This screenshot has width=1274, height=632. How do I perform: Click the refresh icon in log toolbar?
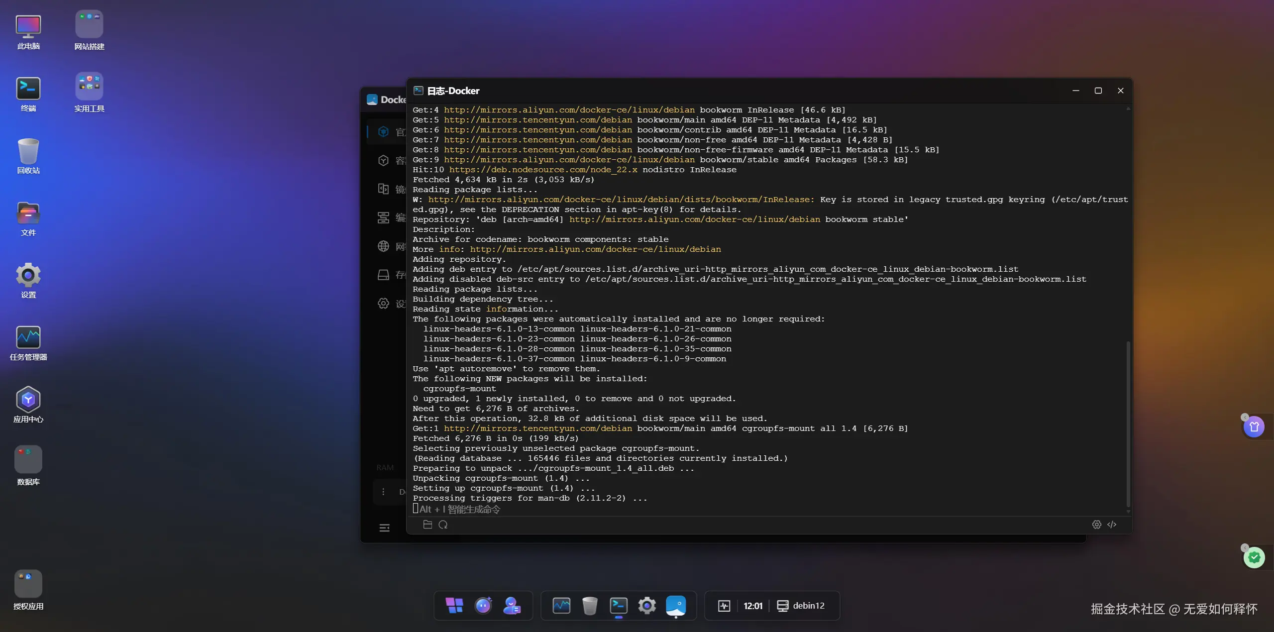[x=443, y=525]
